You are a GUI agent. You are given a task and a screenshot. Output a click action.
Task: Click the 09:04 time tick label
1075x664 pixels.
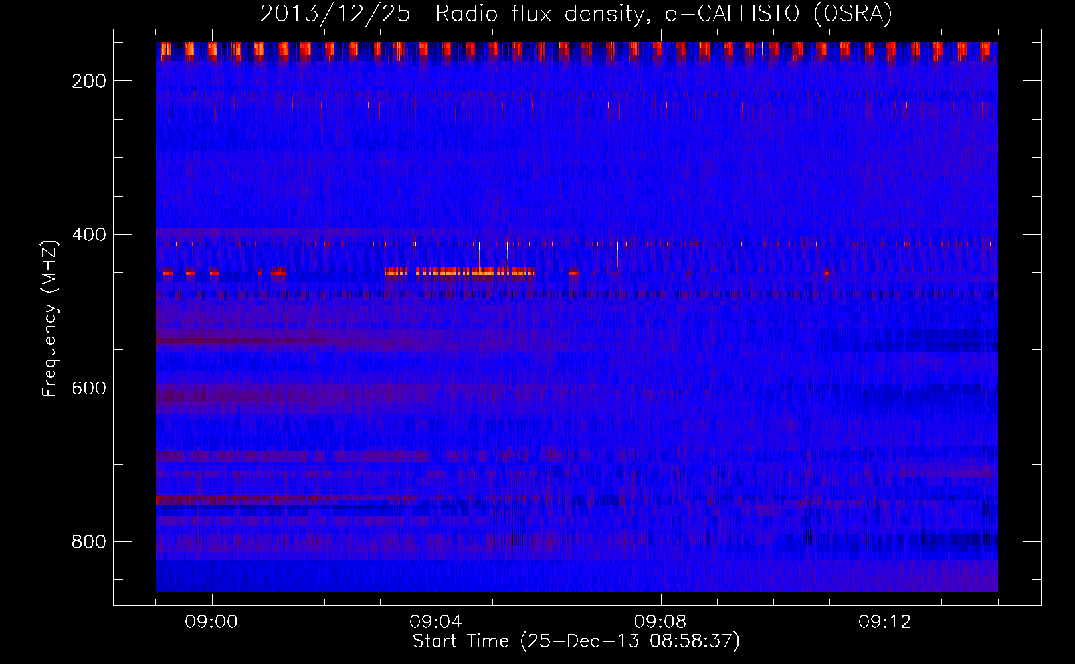click(436, 622)
